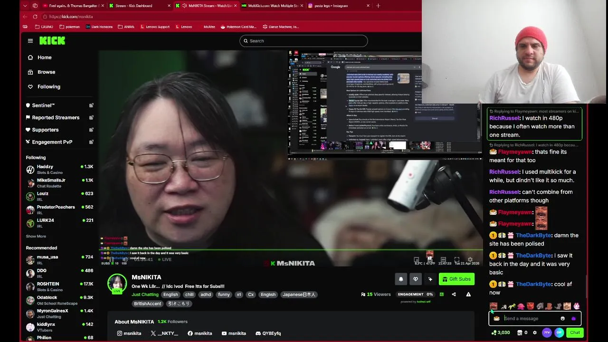Open the pokemon bookmark folder
608x342 pixels.
coord(69,27)
